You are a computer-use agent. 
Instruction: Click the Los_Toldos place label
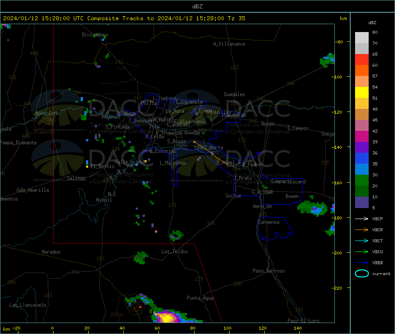[x=175, y=251]
